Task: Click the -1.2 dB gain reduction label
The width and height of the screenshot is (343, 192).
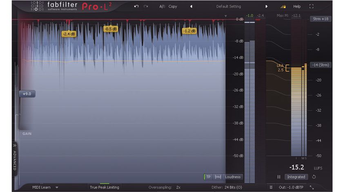Action: click(189, 31)
